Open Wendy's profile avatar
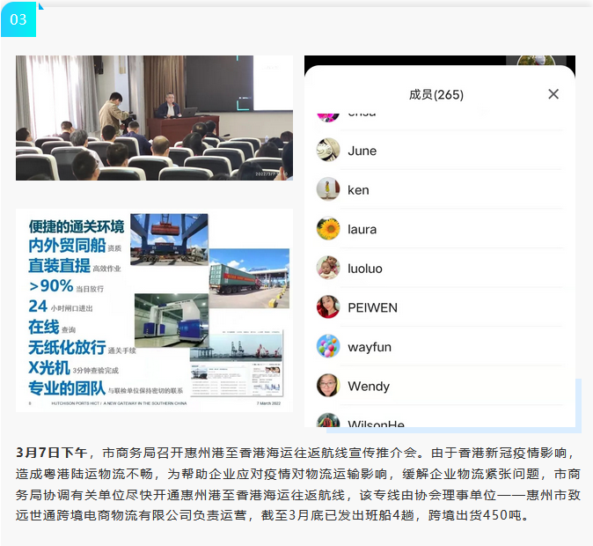Image resolution: width=593 pixels, height=546 pixels. pos(328,385)
